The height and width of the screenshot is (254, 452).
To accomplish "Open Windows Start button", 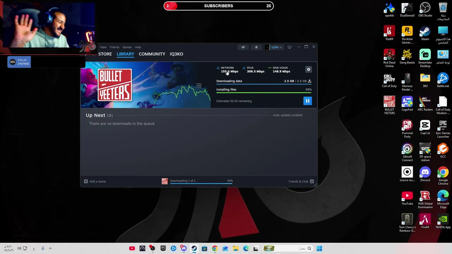I will click(319, 248).
